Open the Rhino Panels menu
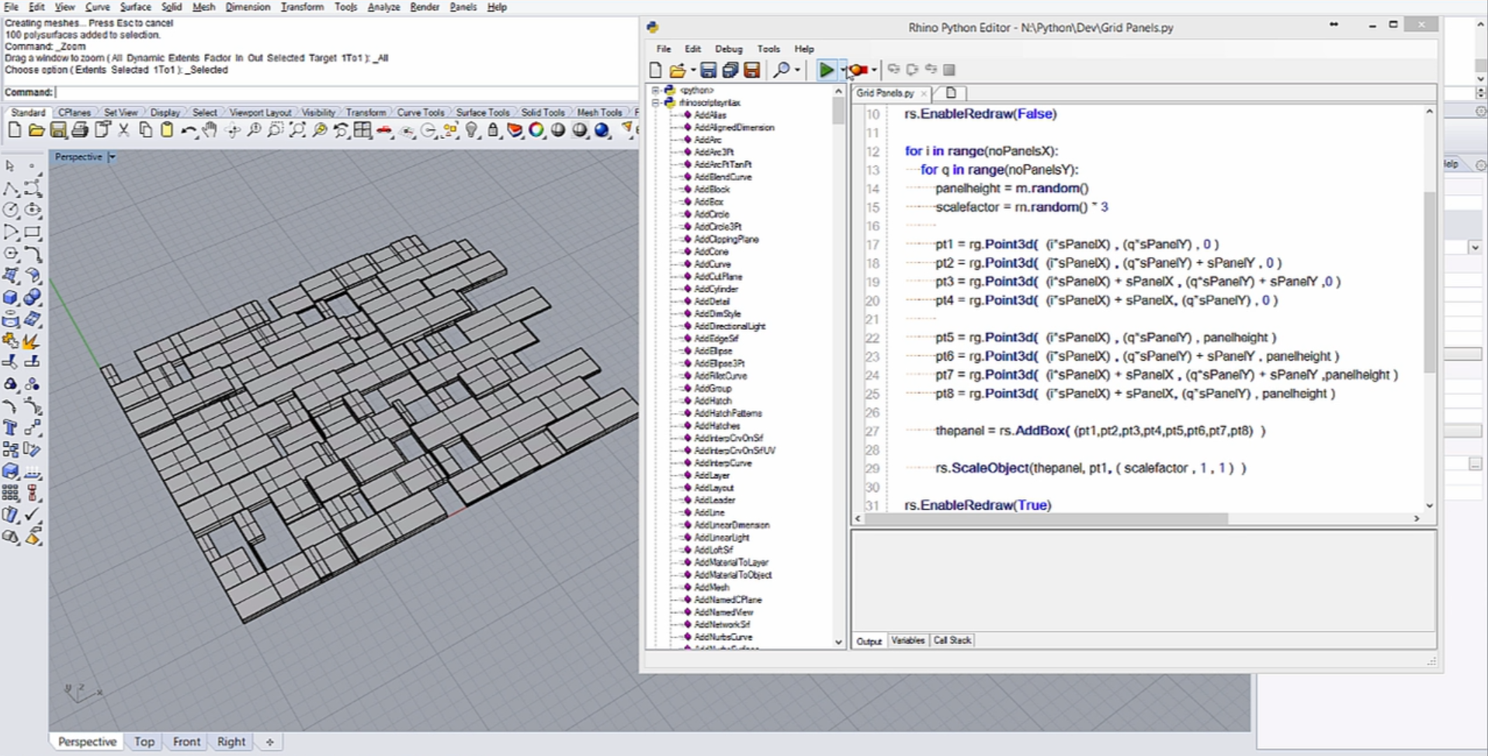 [x=463, y=7]
